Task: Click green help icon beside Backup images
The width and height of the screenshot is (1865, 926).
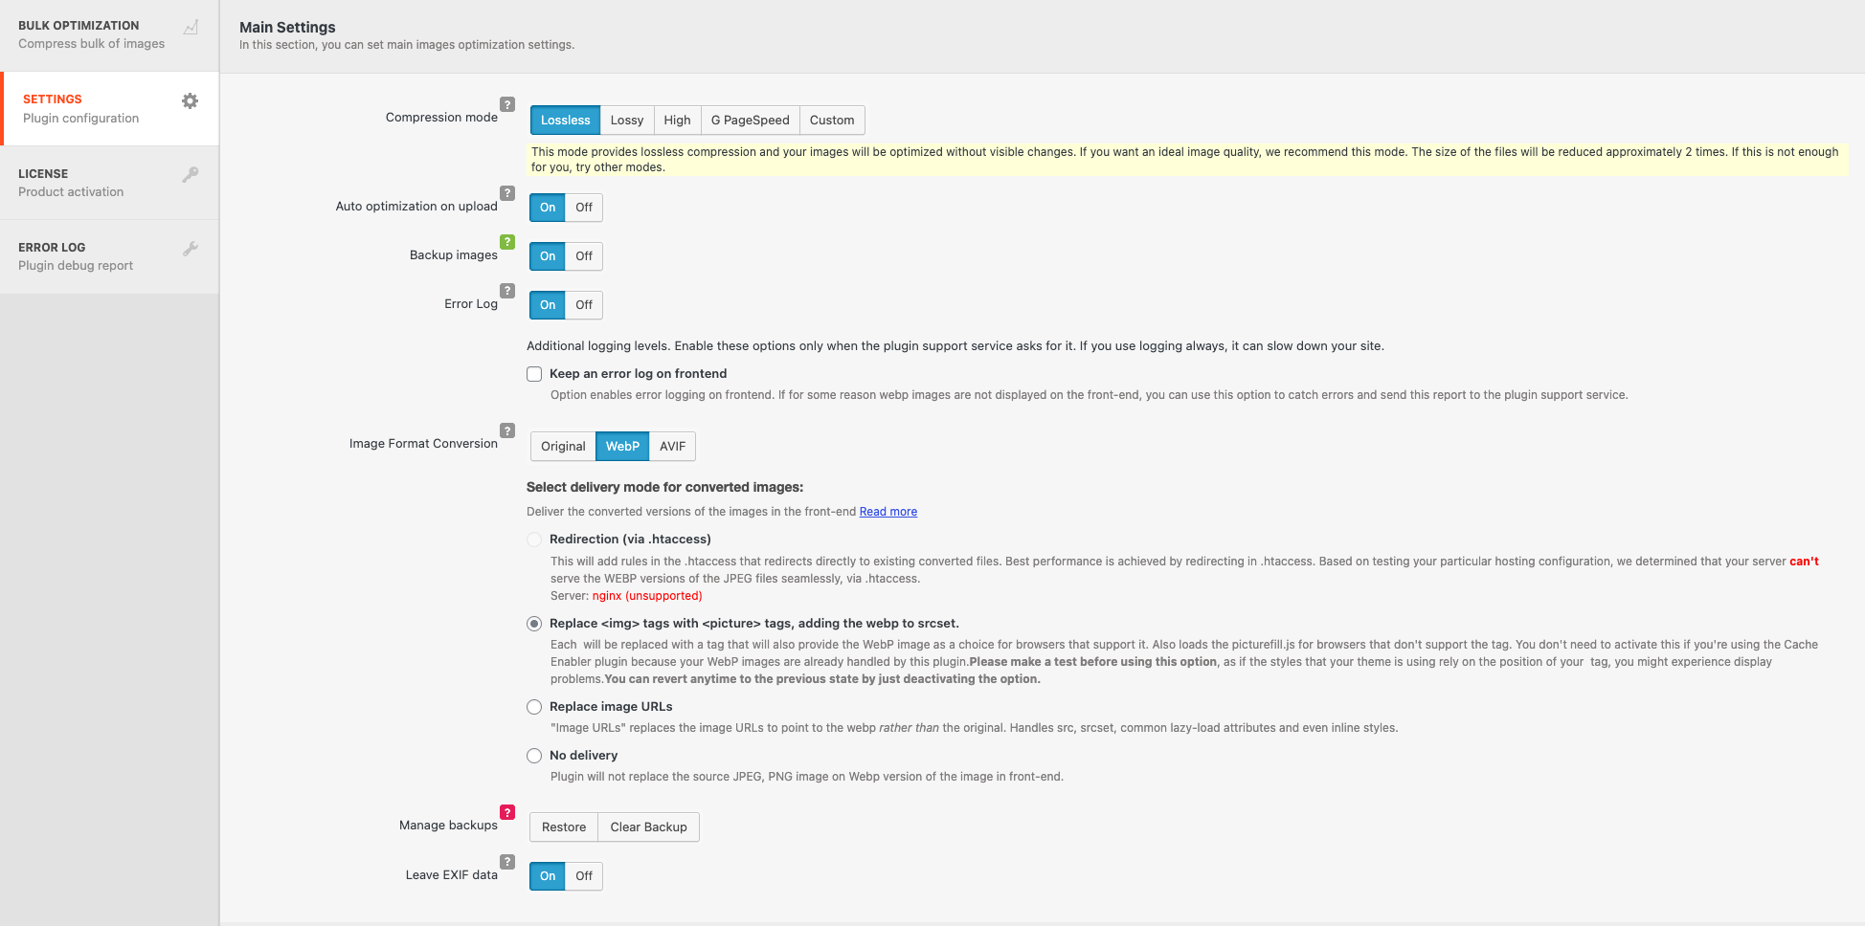Action: tap(507, 242)
